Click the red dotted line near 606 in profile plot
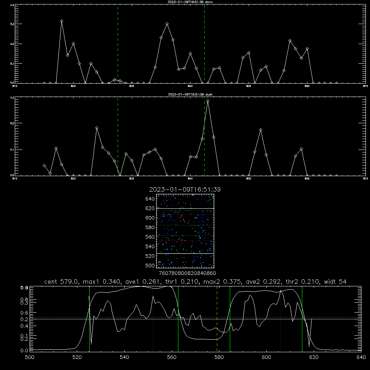370x370 pixels. click(280, 319)
